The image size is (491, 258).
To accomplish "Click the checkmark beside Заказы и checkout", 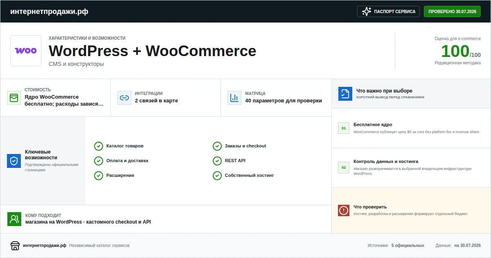I will coord(217,146).
